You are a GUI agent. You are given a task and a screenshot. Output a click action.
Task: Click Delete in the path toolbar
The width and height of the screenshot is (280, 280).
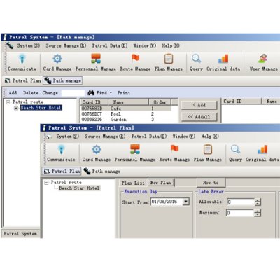[x=31, y=93]
